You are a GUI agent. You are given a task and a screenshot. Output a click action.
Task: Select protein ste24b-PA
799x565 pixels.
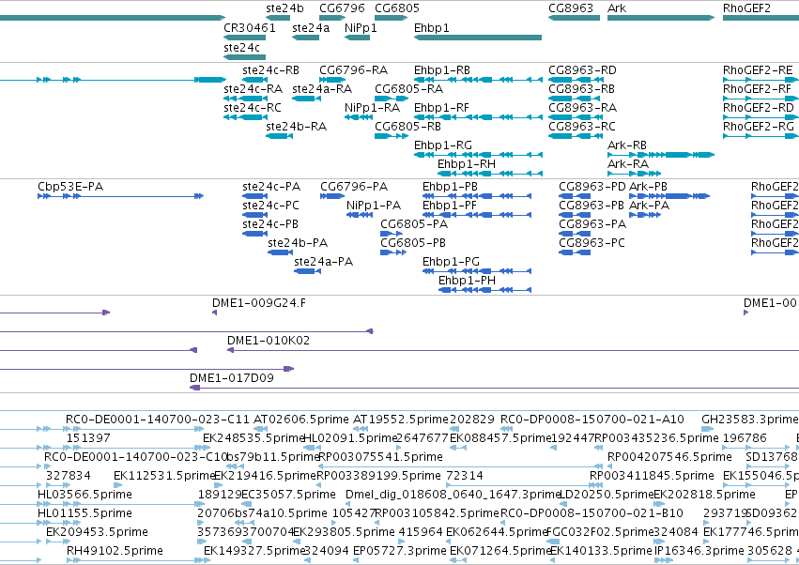[298, 243]
